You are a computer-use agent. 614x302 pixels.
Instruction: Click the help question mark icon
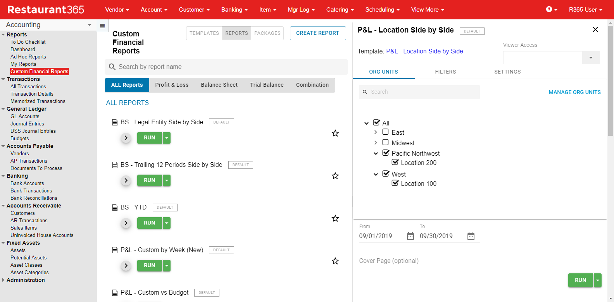[549, 9]
